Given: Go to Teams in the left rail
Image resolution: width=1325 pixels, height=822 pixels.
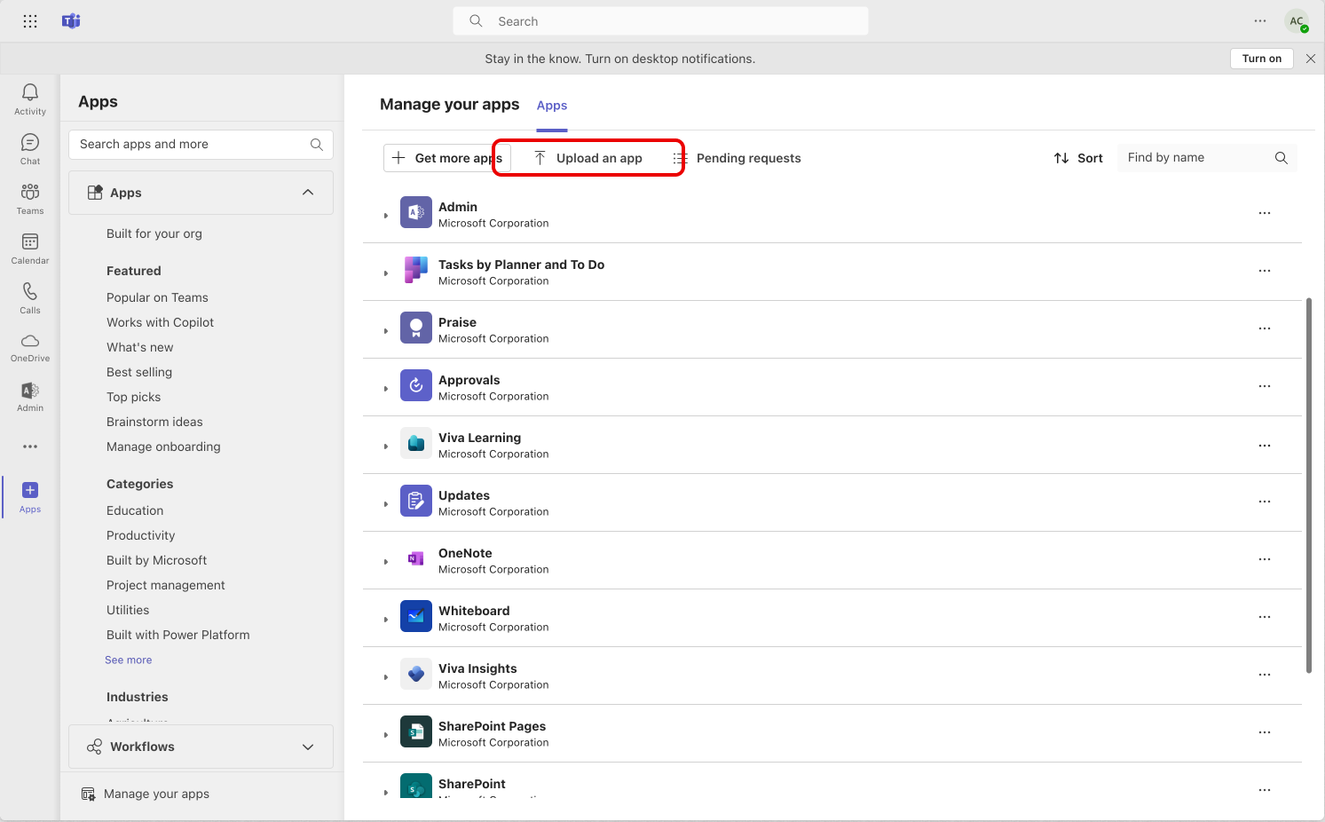Looking at the screenshot, I should (x=30, y=199).
